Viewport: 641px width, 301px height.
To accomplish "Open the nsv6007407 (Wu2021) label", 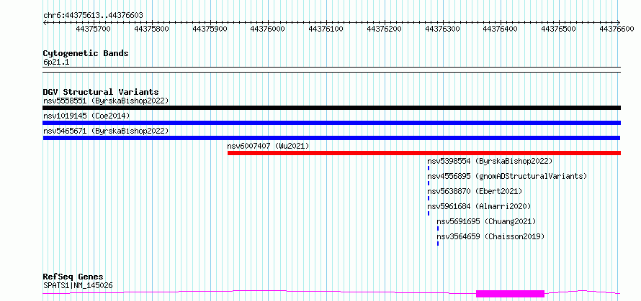I will point(268,146).
